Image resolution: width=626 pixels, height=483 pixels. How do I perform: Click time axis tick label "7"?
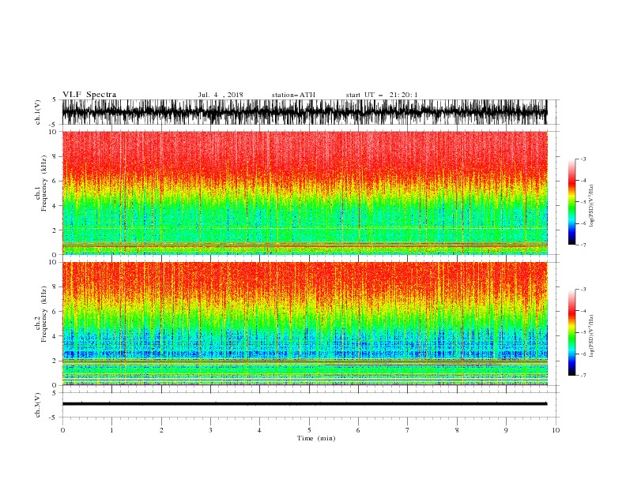tap(408, 430)
